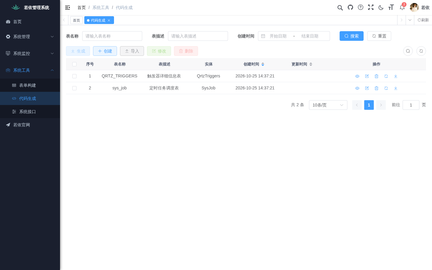
Task: Download generated code for QRTZ_TRIGGERS
Action: (x=396, y=76)
